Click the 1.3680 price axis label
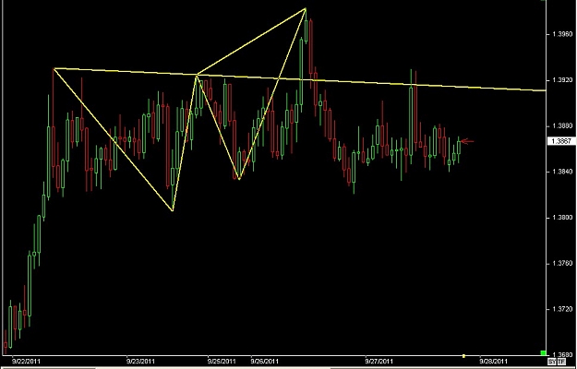Viewport: 577px width, 369px height. tap(561, 355)
